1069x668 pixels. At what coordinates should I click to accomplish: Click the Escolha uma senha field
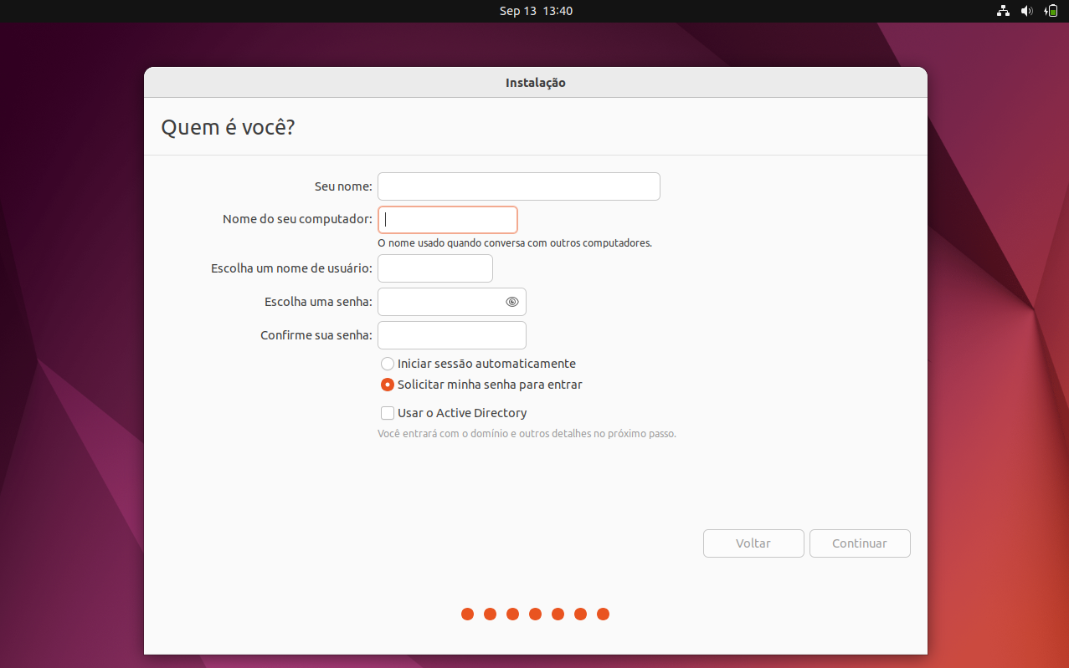(452, 302)
